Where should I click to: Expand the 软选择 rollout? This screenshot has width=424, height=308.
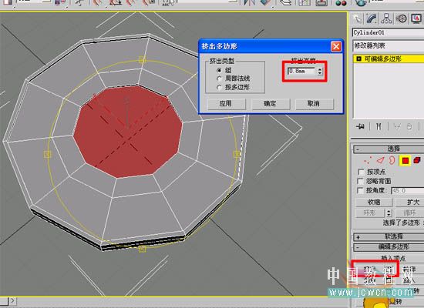pyautogui.click(x=389, y=237)
